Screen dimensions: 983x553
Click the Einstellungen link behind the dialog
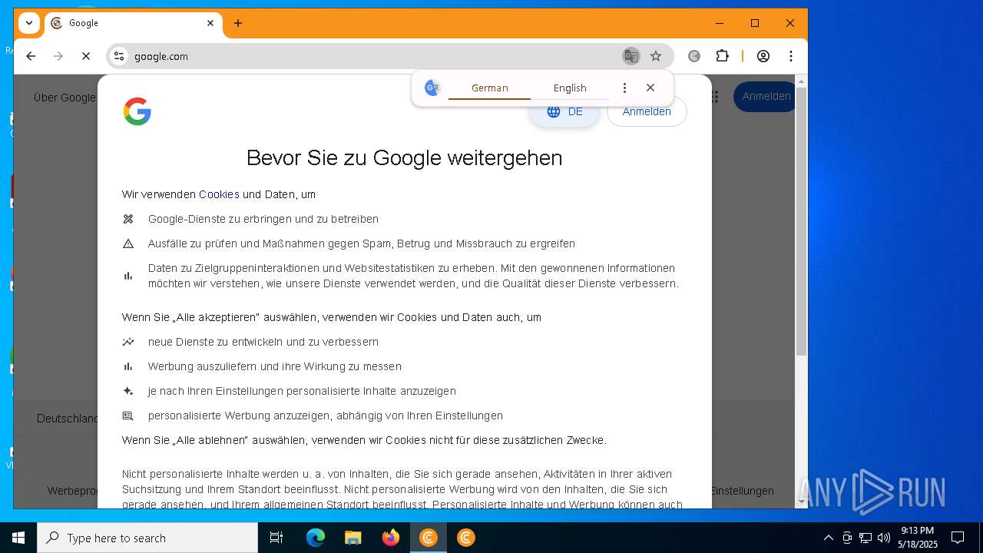[743, 491]
